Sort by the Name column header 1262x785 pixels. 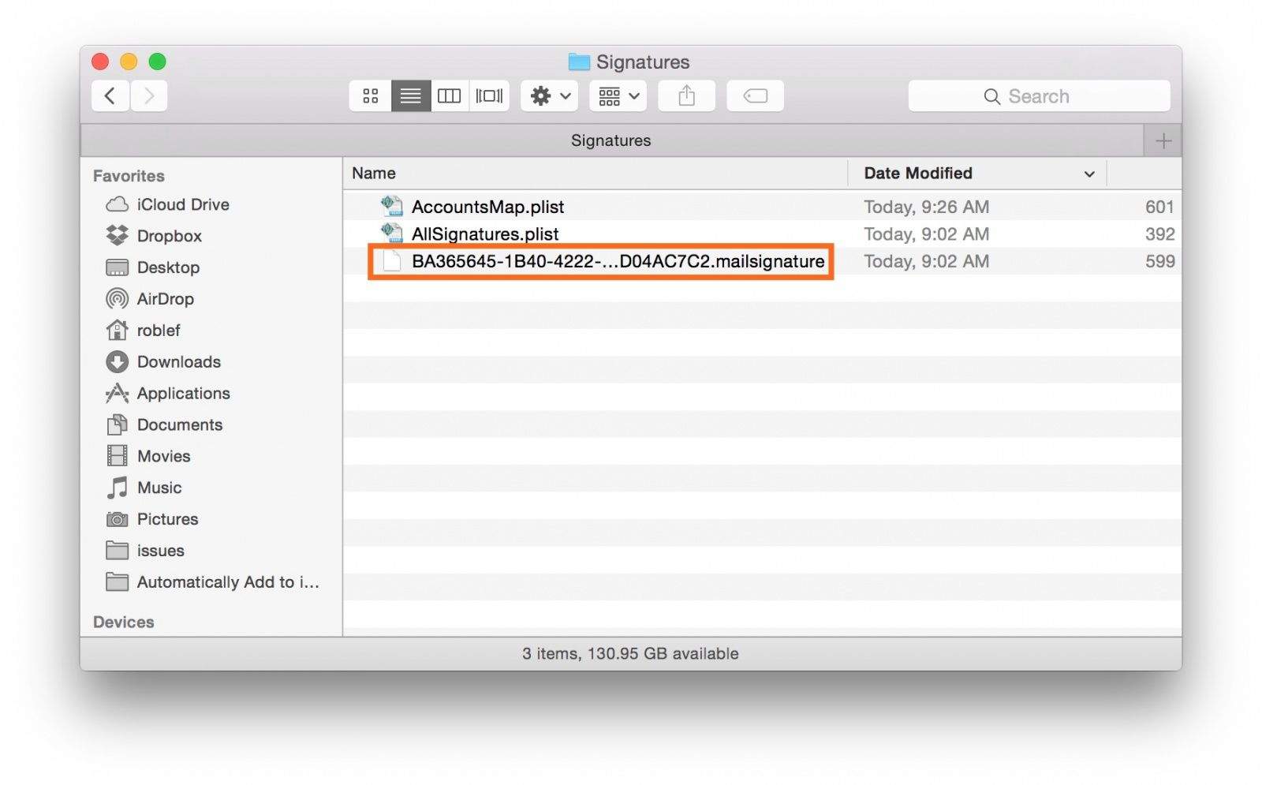374,174
